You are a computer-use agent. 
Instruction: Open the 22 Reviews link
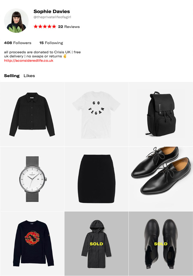69,27
